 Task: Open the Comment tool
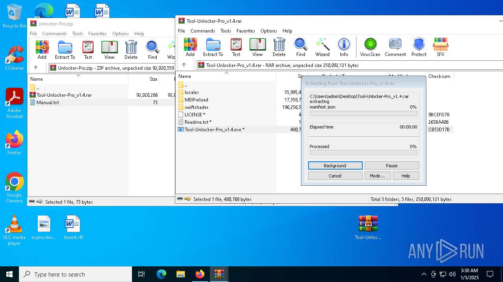pyautogui.click(x=395, y=47)
